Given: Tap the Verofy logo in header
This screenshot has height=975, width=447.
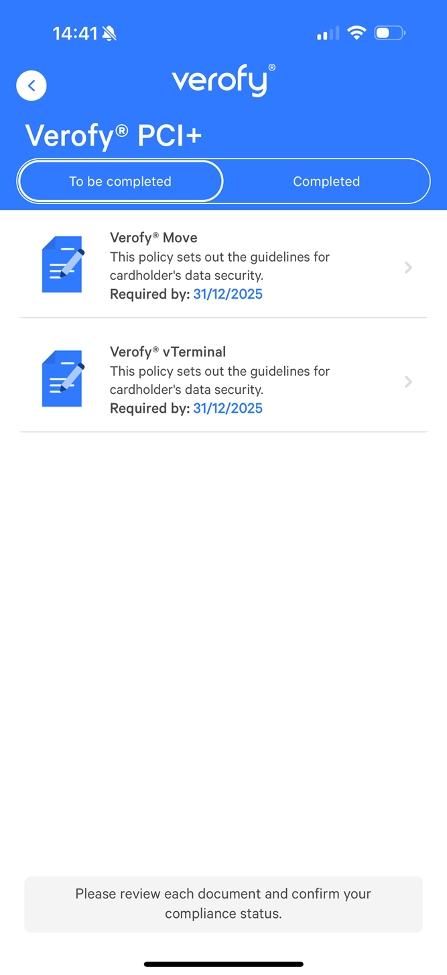Looking at the screenshot, I should (223, 81).
